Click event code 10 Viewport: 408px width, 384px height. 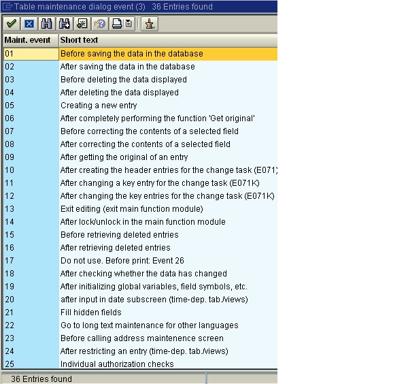pos(31,170)
